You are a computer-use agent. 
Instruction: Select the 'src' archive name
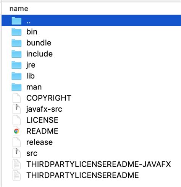tap(32, 153)
